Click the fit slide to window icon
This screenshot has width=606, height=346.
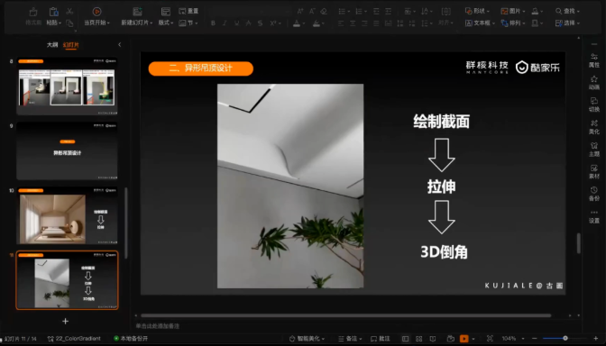coord(490,339)
